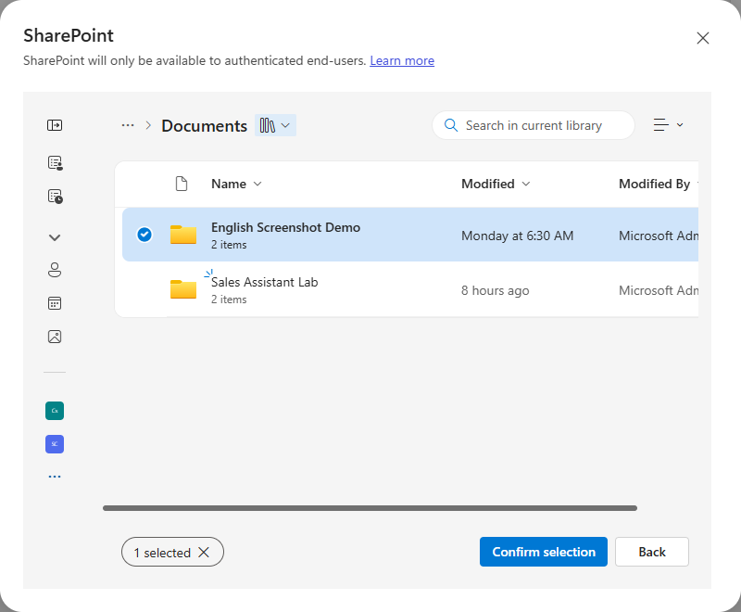The image size is (741, 612).
Task: Click the 8 hours ago cell
Action: [495, 290]
